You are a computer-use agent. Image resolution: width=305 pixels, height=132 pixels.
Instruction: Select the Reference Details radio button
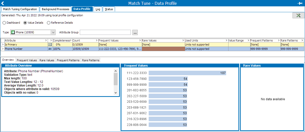tap(48, 23)
